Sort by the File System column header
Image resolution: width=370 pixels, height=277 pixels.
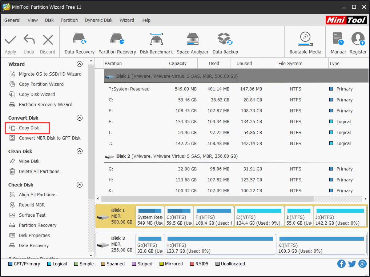click(295, 64)
